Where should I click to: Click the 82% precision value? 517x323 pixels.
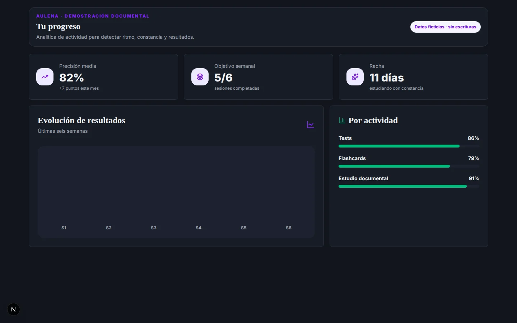[x=71, y=78]
